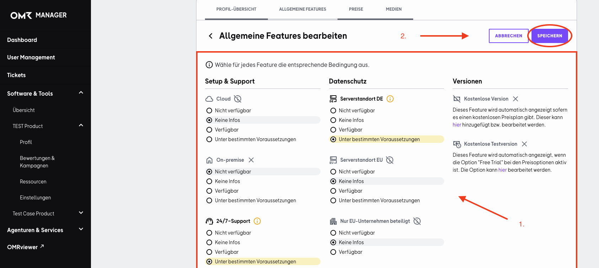This screenshot has height=268, width=599.
Task: Open the Medien tab
Action: click(394, 9)
